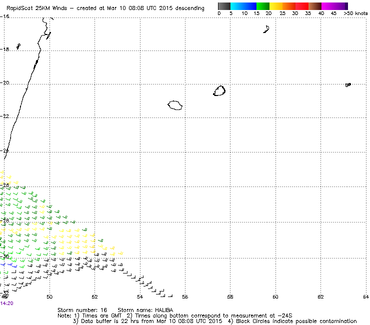
Task: Click the small island outline near 59.5E, -17
Action: pos(266,29)
